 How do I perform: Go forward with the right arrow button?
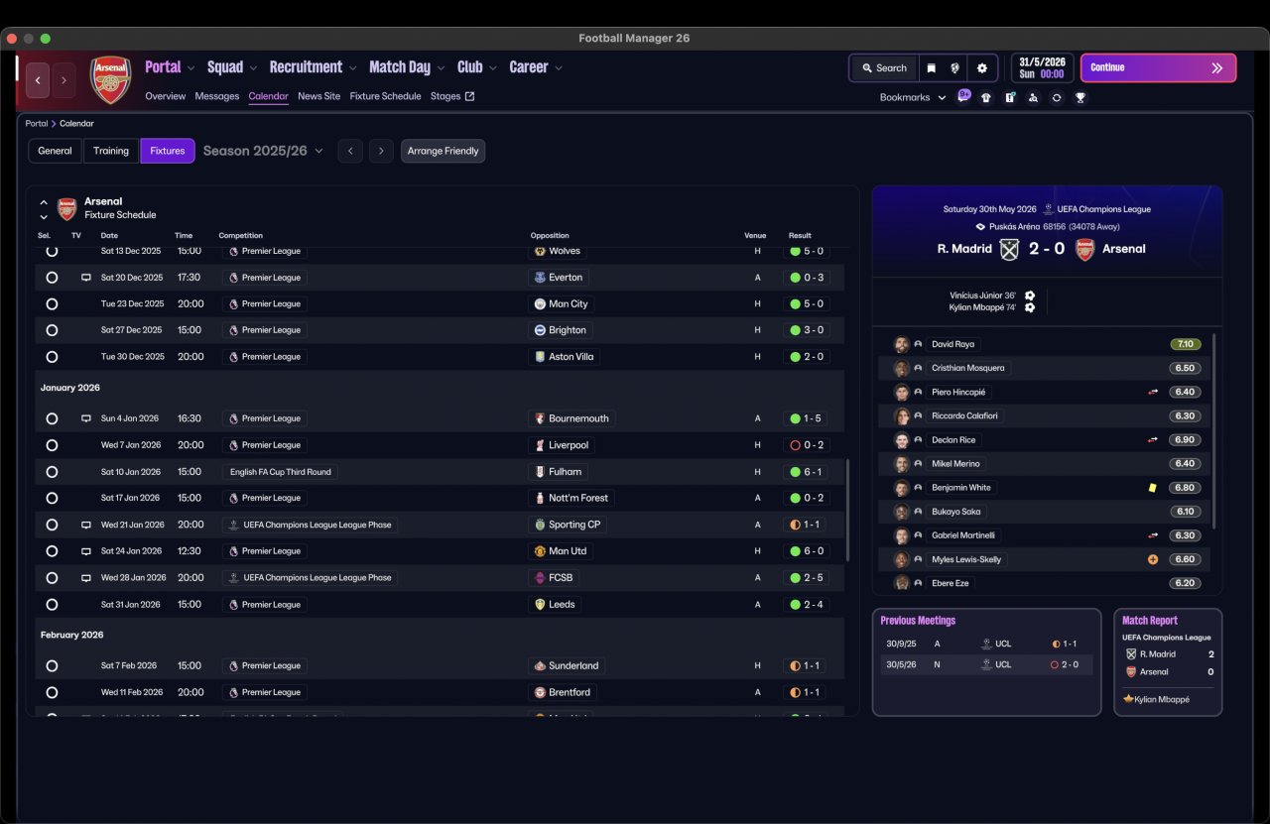click(63, 80)
